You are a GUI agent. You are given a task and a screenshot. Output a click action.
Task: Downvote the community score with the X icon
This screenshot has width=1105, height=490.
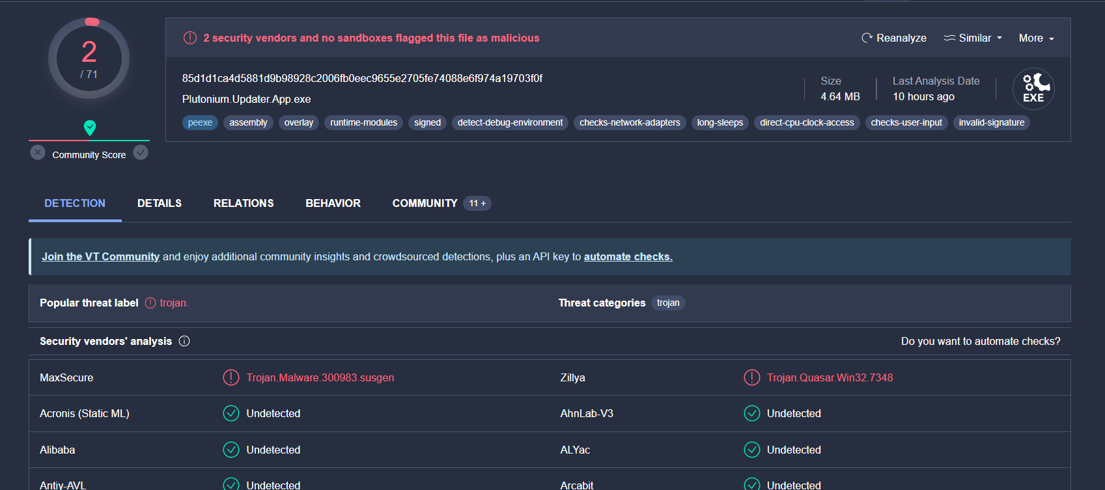tap(38, 152)
